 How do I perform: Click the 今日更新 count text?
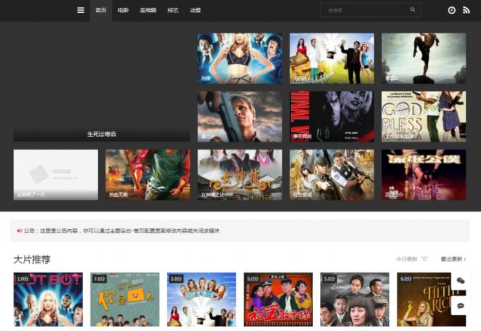pos(412,259)
